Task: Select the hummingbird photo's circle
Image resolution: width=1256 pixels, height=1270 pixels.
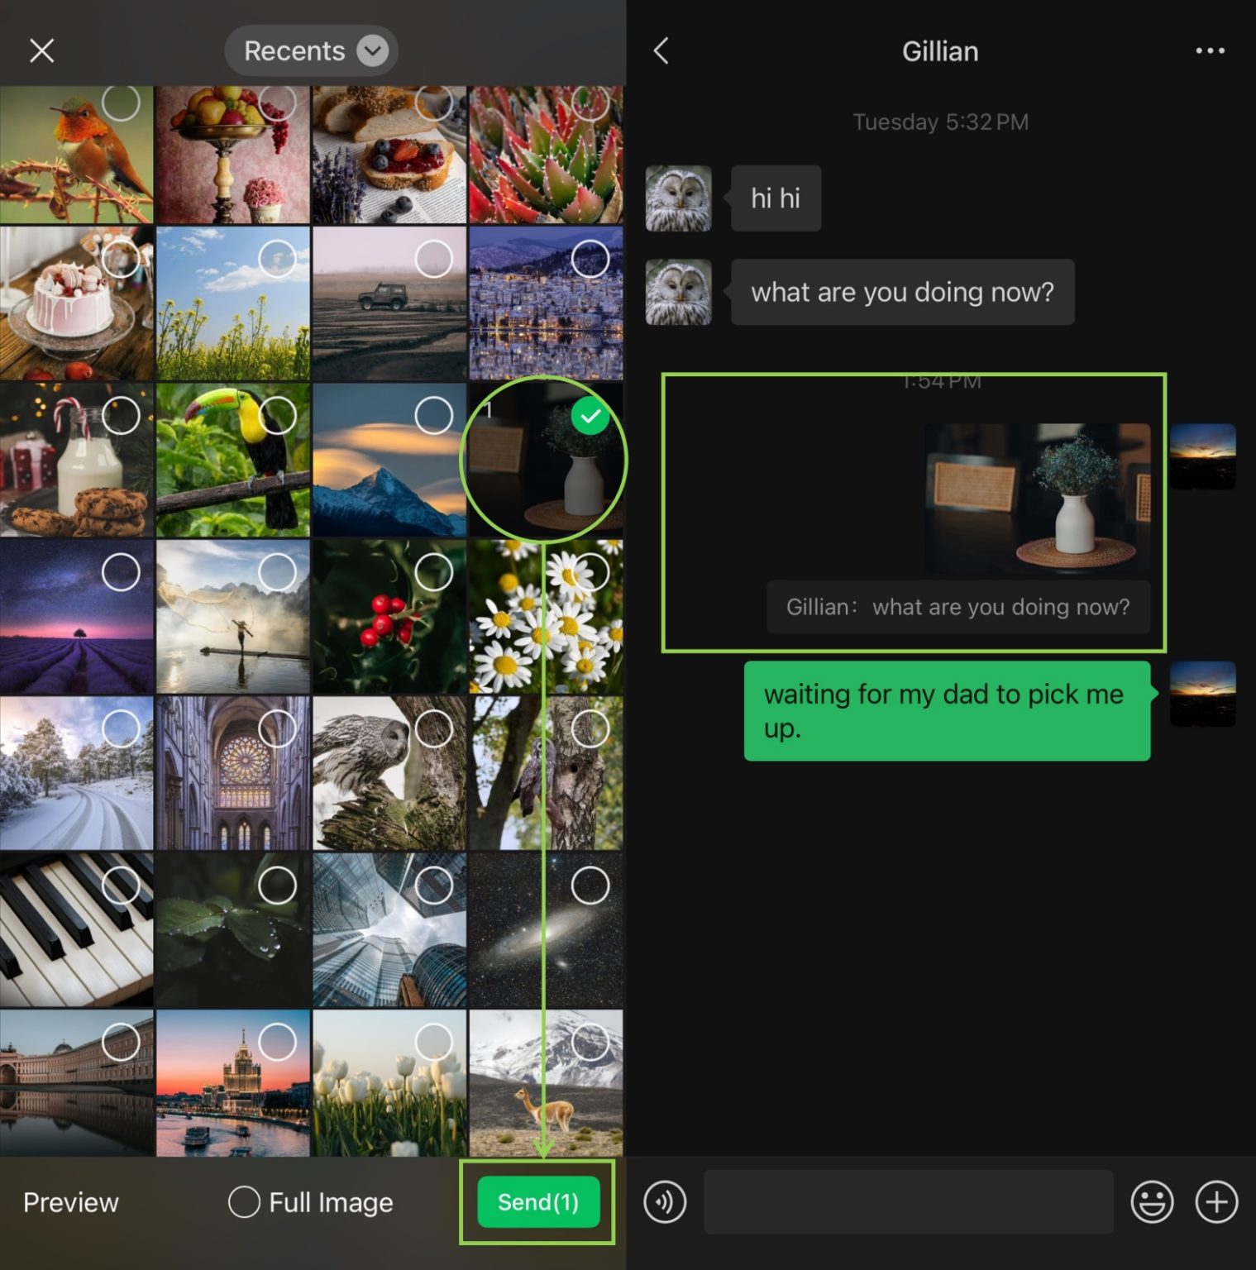Action: point(121,103)
